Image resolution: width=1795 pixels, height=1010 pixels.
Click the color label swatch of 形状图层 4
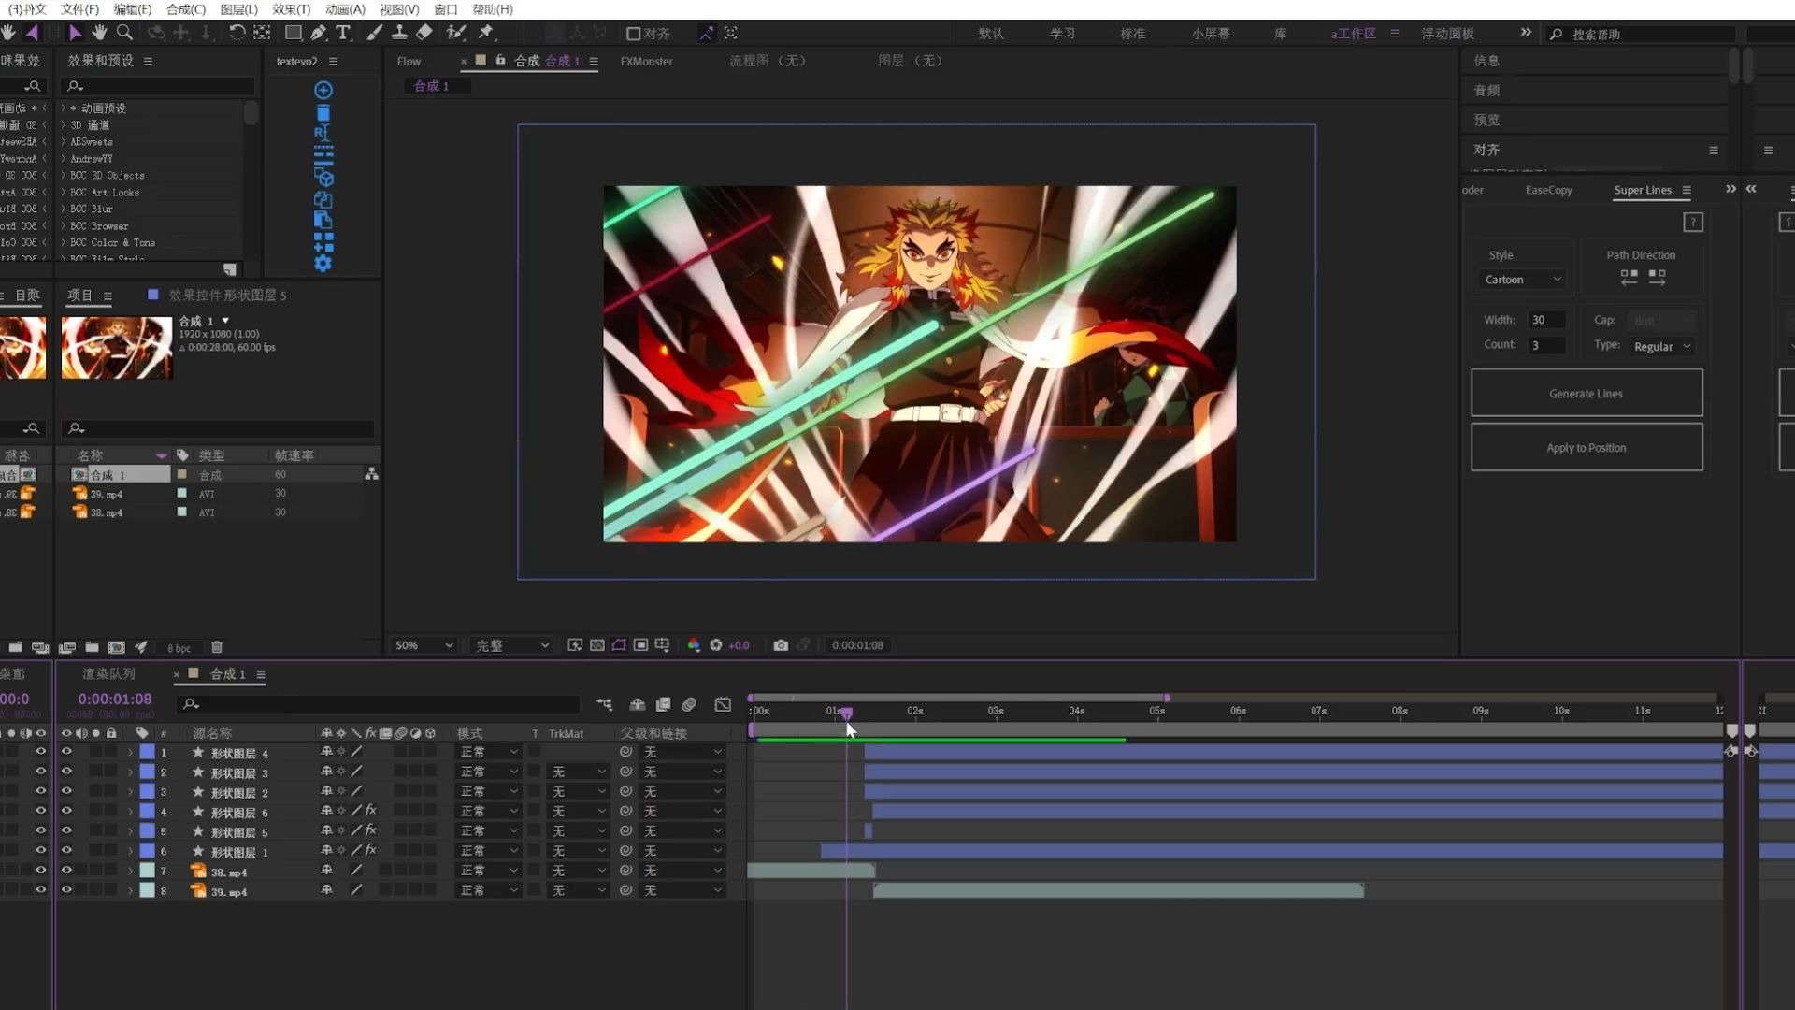(147, 752)
